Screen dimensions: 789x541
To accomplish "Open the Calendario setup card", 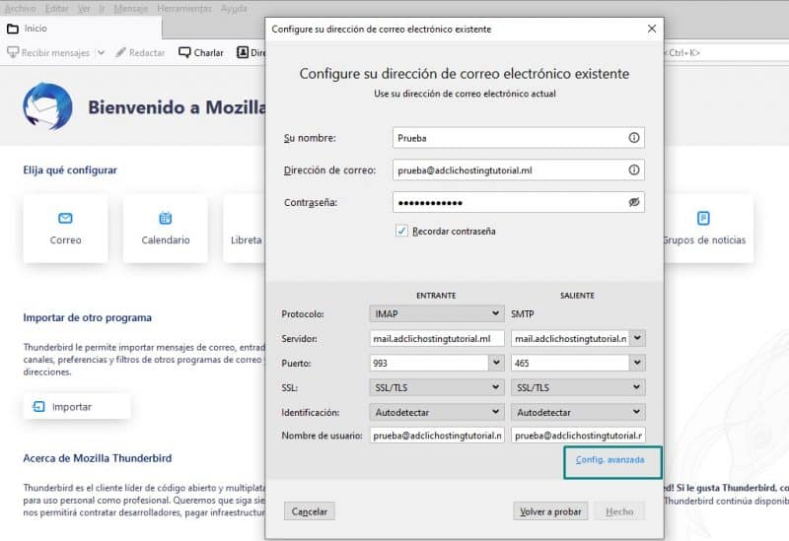I will click(166, 229).
